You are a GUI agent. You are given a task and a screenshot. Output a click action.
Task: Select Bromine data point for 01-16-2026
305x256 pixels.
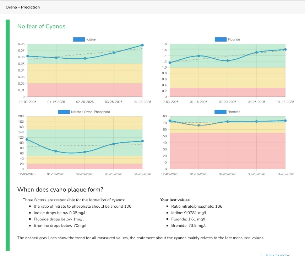(x=198, y=126)
